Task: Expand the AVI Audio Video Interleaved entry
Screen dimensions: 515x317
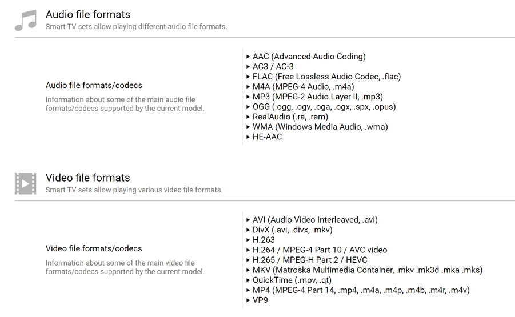Action: pos(315,220)
